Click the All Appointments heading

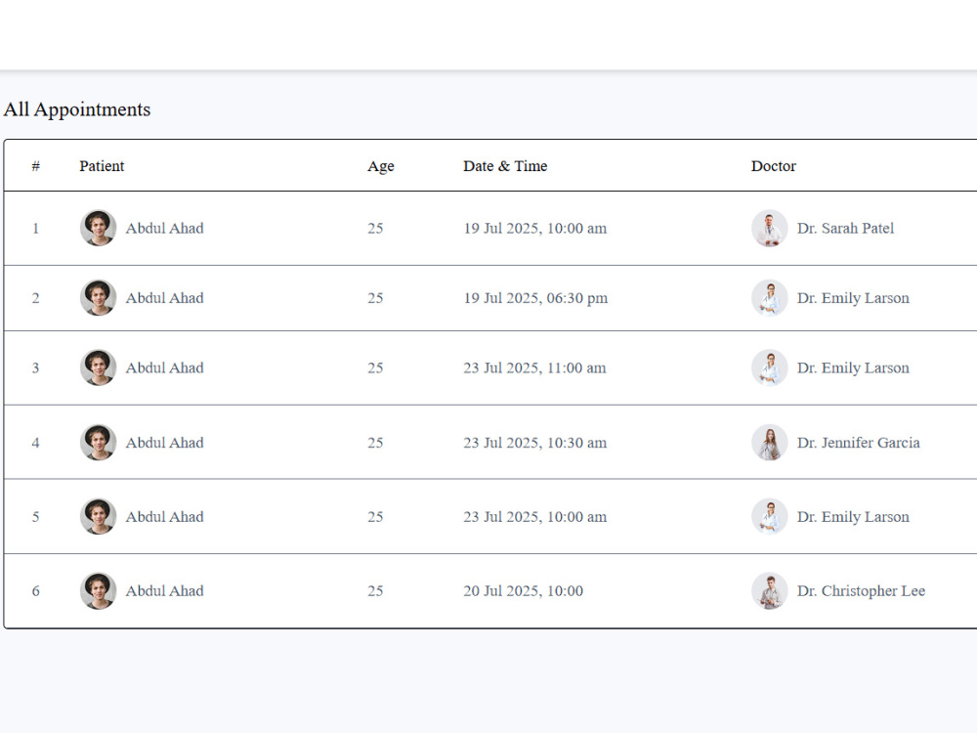coord(77,109)
